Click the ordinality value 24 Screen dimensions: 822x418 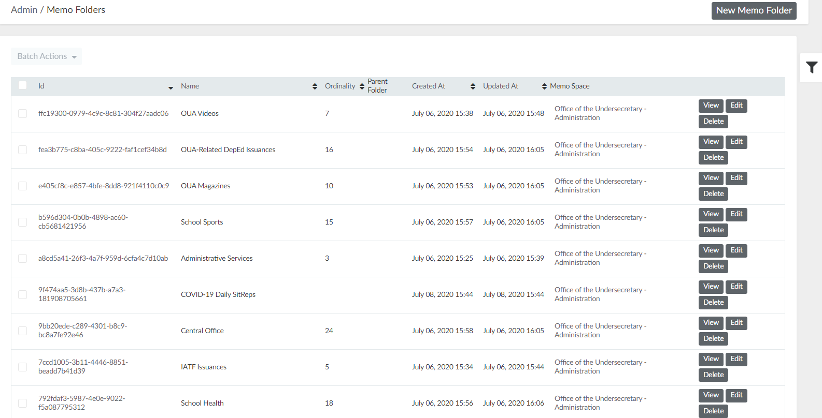(329, 331)
